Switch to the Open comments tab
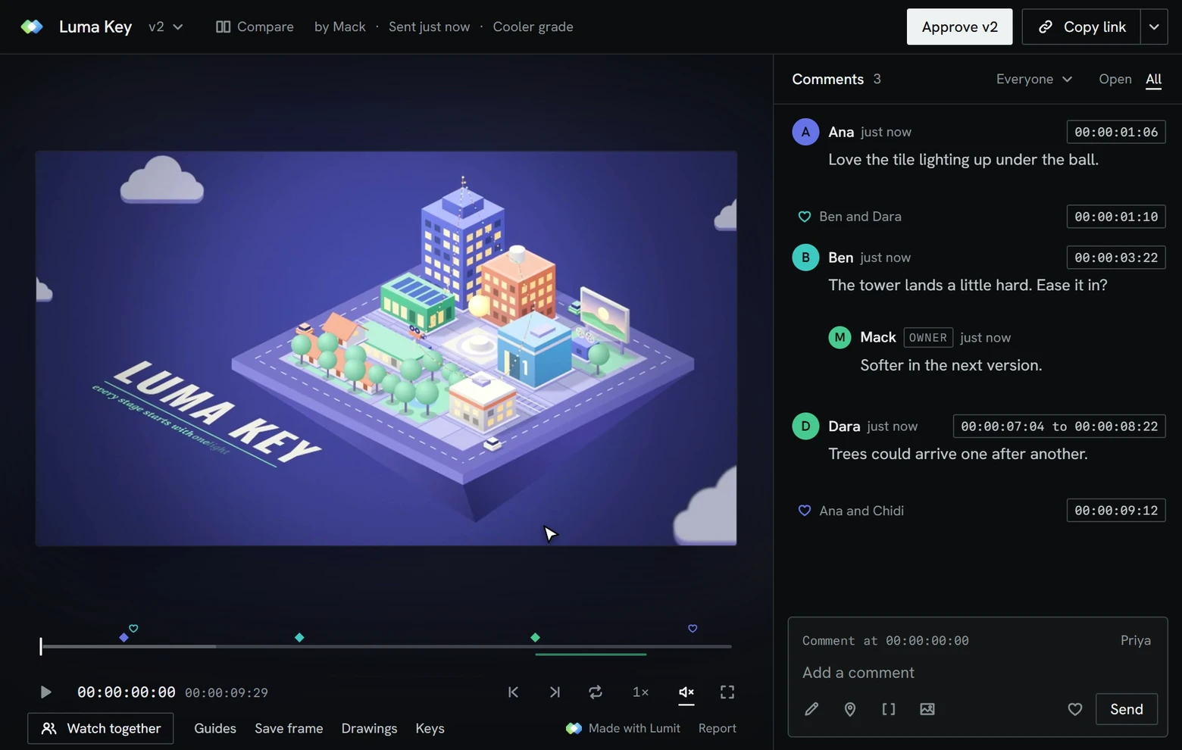 click(1115, 79)
